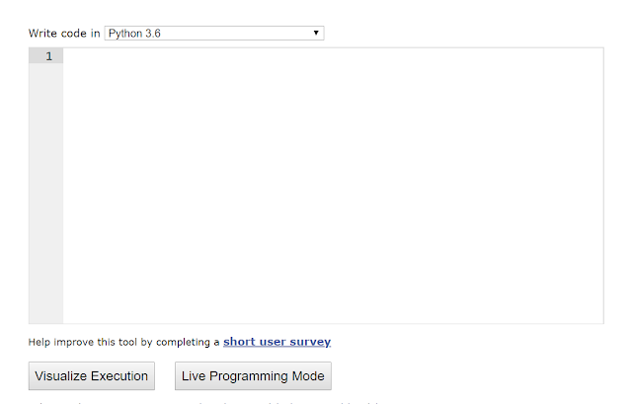632x404 pixels.
Task: Click the word "Mode" on the right button
Action: click(x=308, y=376)
